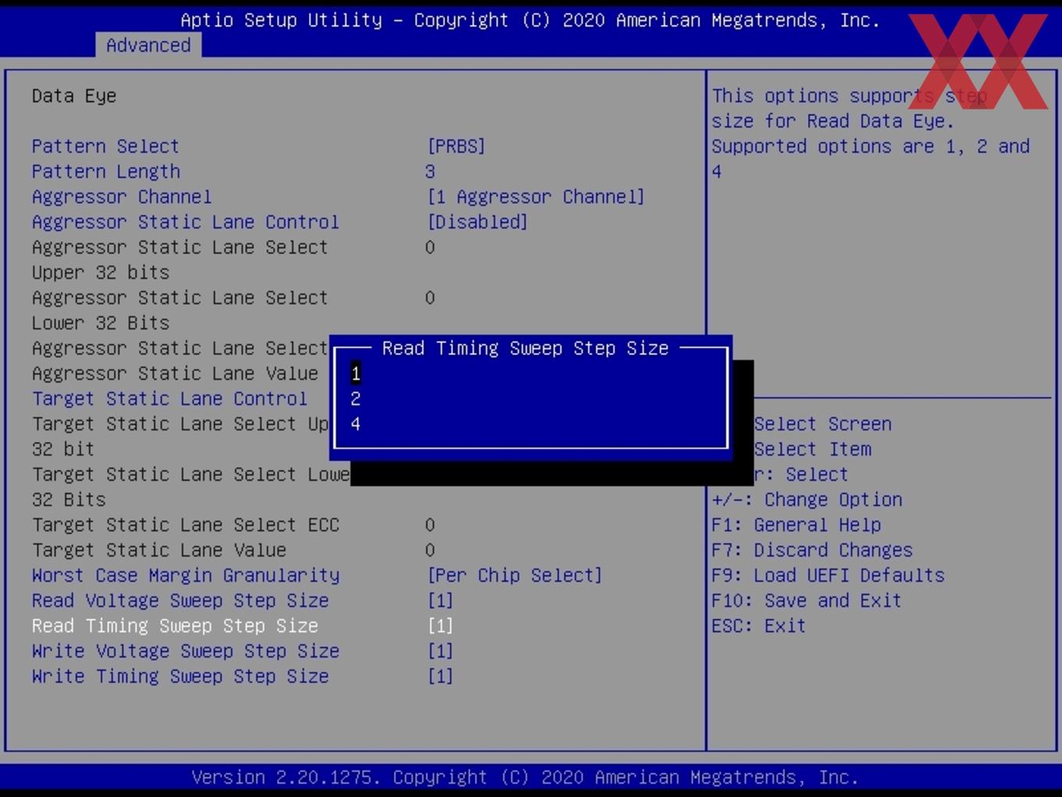Open the [PRBS] value dropdown
Image resolution: width=1062 pixels, height=797 pixels.
pos(456,146)
